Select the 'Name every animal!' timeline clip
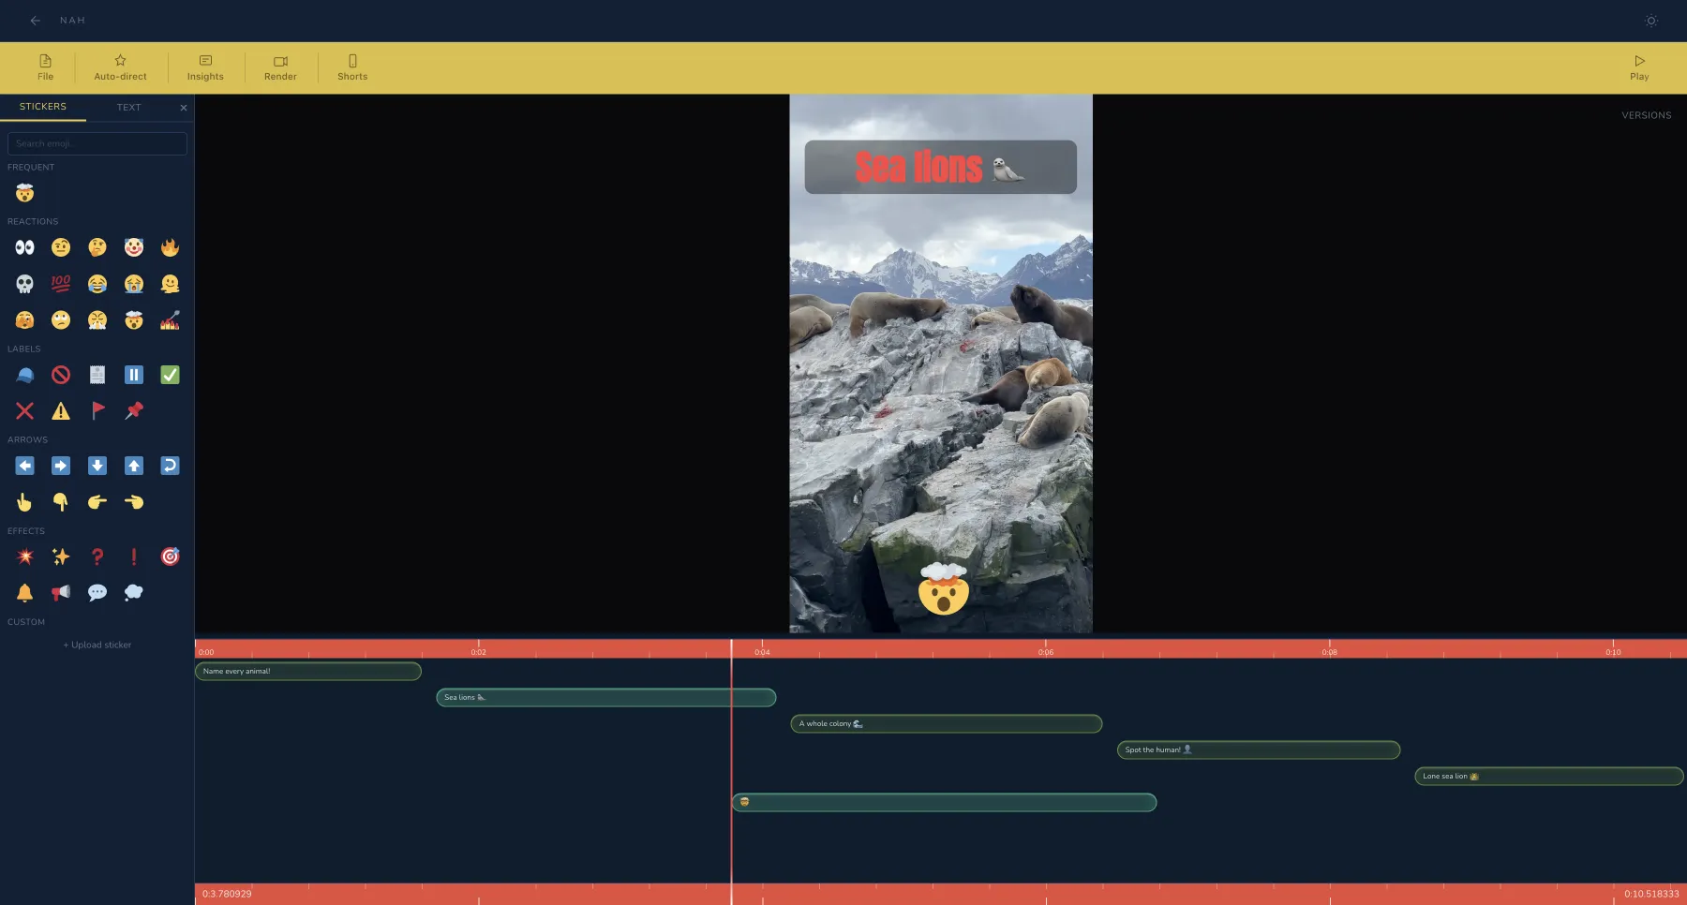This screenshot has width=1687, height=905. tap(308, 672)
